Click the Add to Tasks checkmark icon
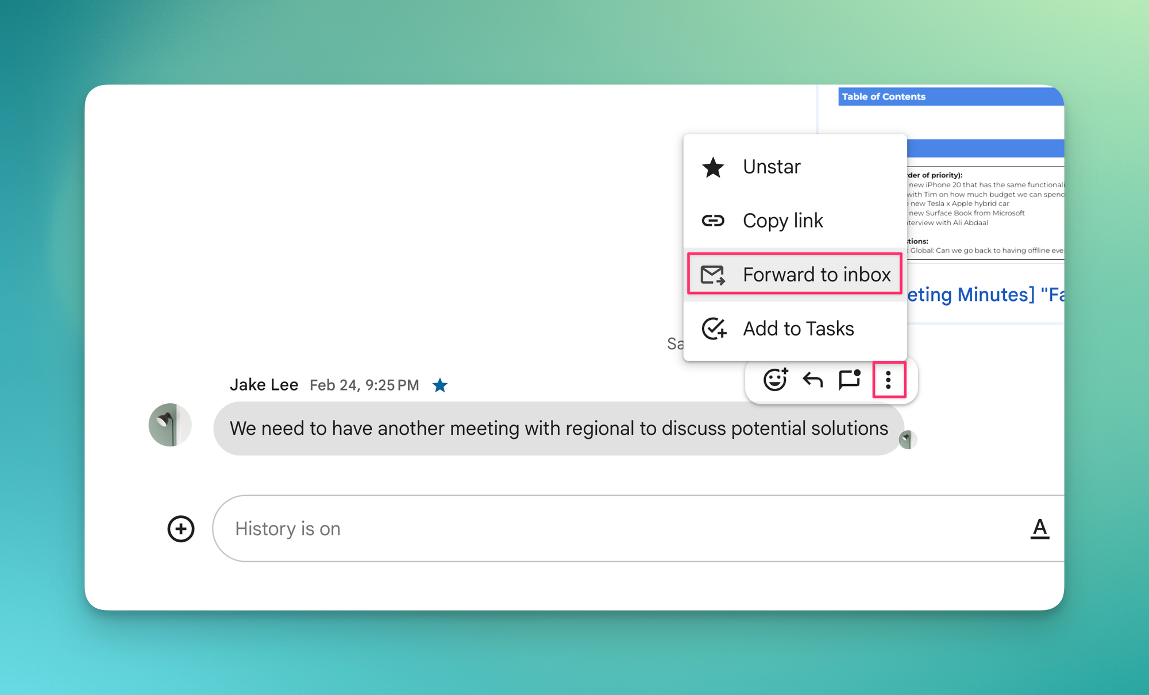The image size is (1149, 695). (x=714, y=329)
